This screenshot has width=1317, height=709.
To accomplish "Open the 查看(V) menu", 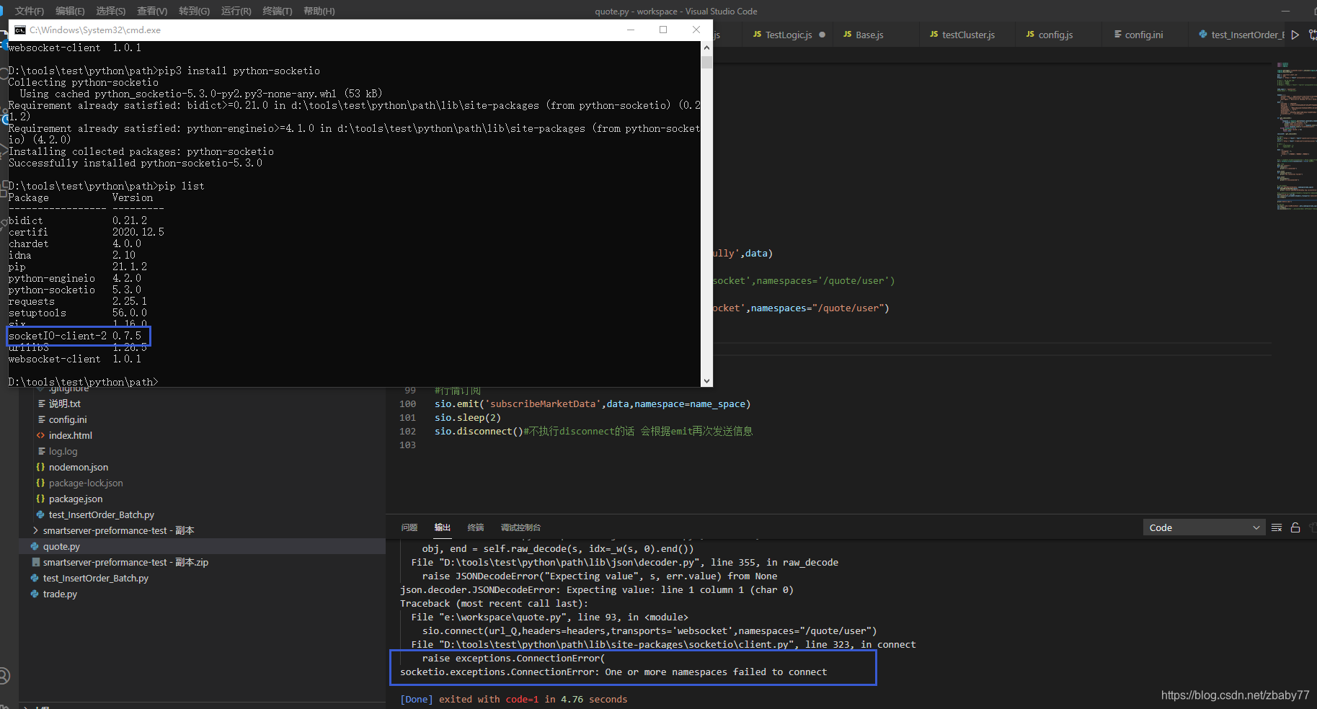I will [152, 11].
